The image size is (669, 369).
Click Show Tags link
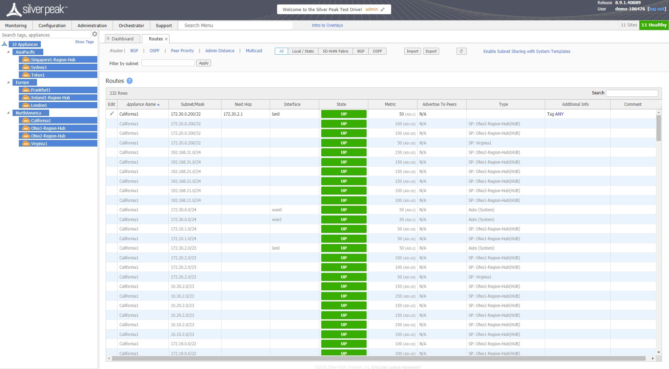point(84,42)
